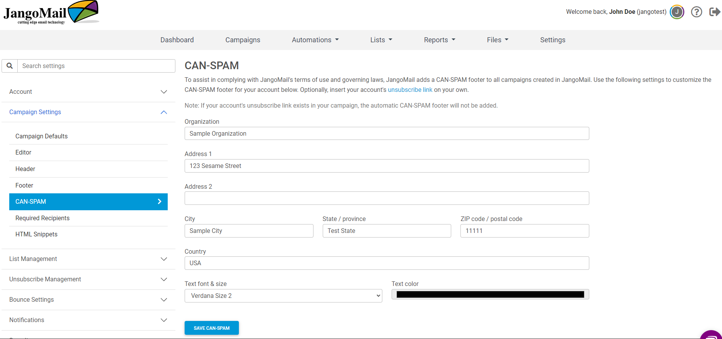Open the Reports dropdown menu

coord(439,40)
